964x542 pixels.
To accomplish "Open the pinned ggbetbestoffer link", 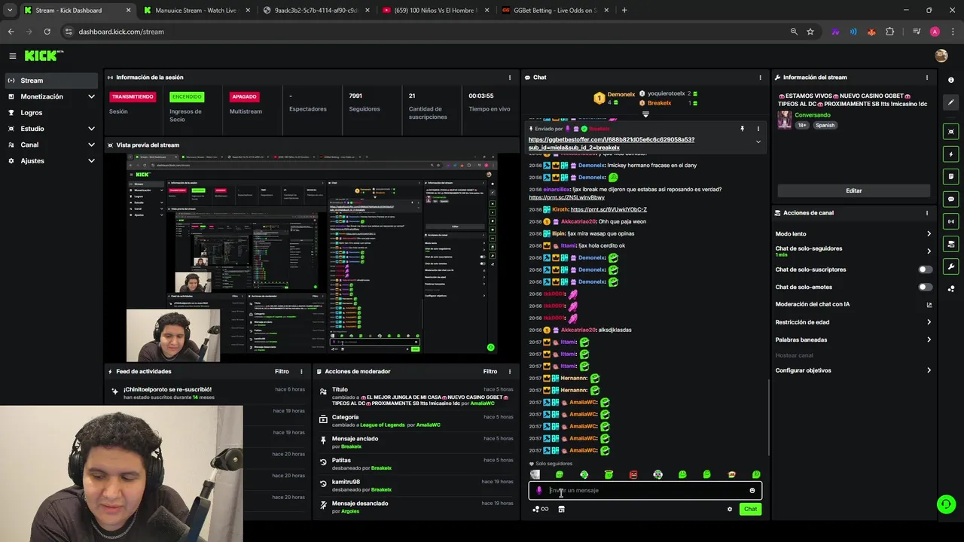I will click(x=612, y=143).
